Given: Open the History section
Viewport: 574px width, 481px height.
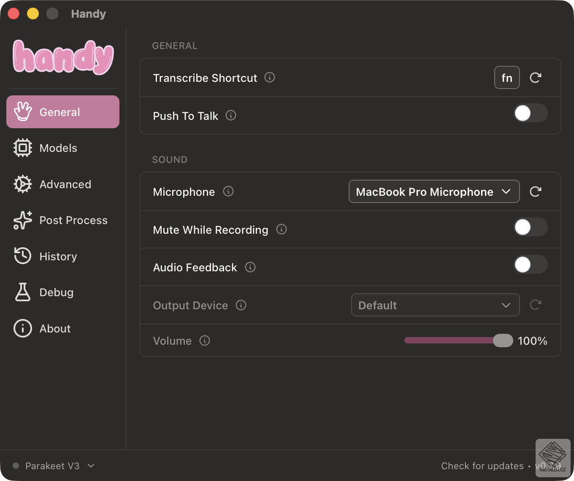Looking at the screenshot, I should [x=58, y=257].
